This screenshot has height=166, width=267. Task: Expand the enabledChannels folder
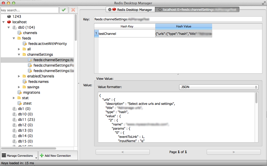tap(19, 76)
